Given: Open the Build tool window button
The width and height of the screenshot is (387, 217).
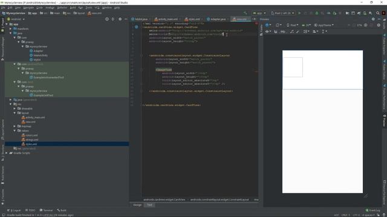Looking at the screenshot, I should [x=62, y=210].
